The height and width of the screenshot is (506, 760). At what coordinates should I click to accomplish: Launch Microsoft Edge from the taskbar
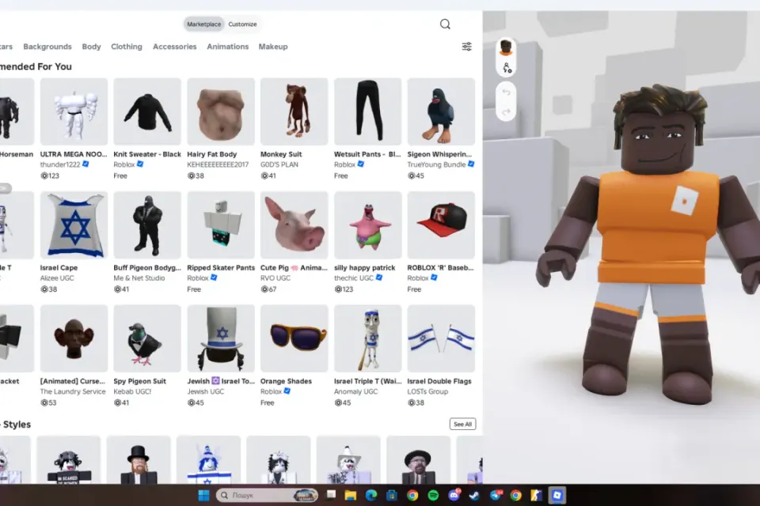[371, 496]
